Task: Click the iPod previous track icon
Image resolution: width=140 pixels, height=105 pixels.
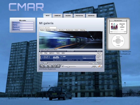Action: pos(114,41)
